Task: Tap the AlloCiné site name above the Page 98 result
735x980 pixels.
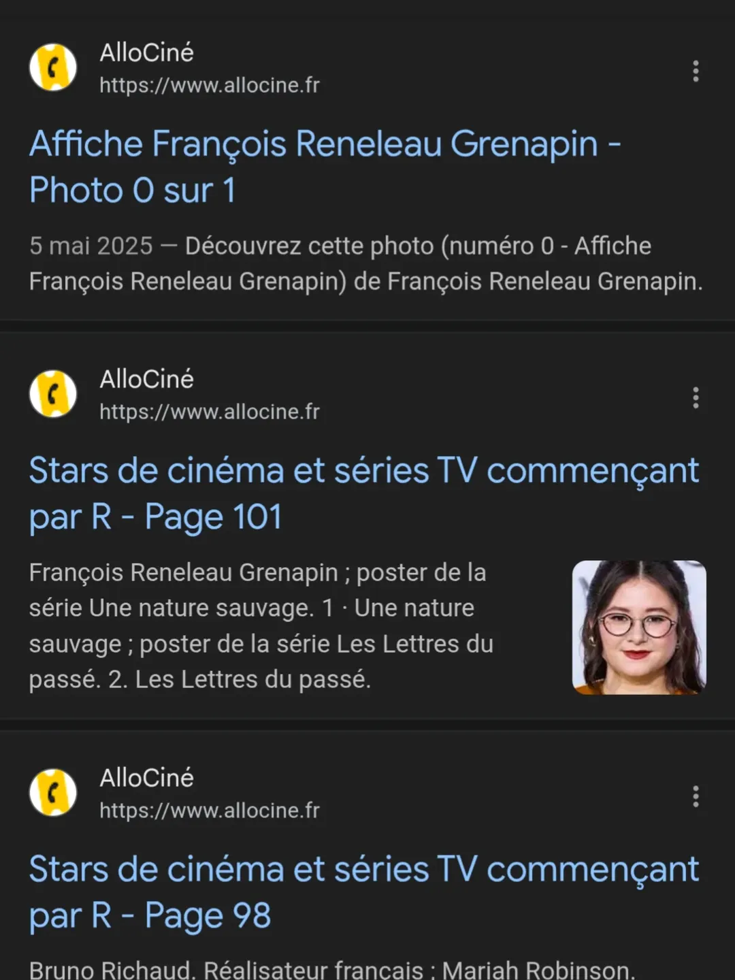Action: [147, 779]
